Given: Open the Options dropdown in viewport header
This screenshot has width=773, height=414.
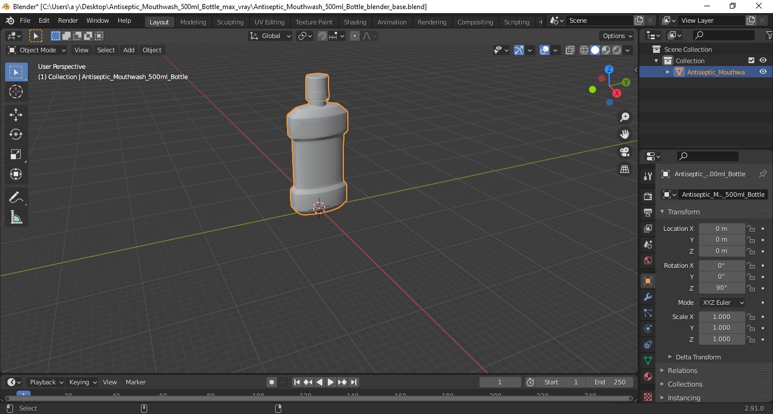Looking at the screenshot, I should [617, 36].
